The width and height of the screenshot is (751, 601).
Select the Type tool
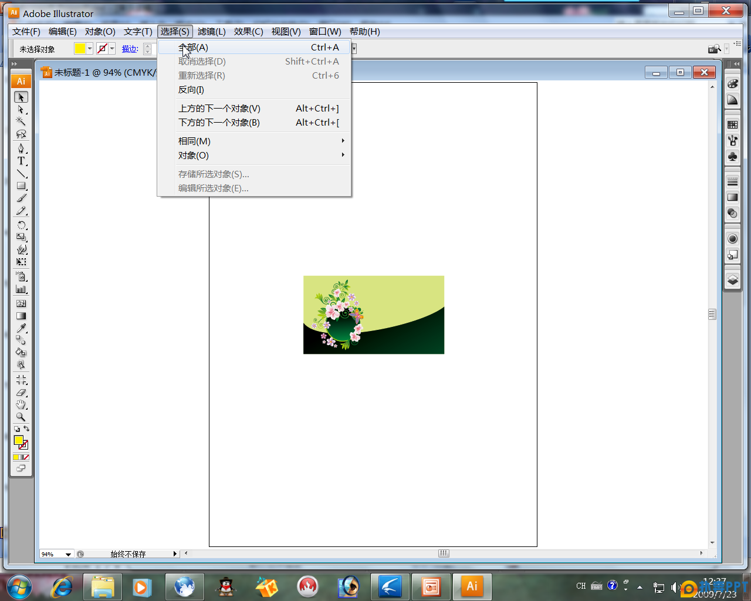coord(21,161)
